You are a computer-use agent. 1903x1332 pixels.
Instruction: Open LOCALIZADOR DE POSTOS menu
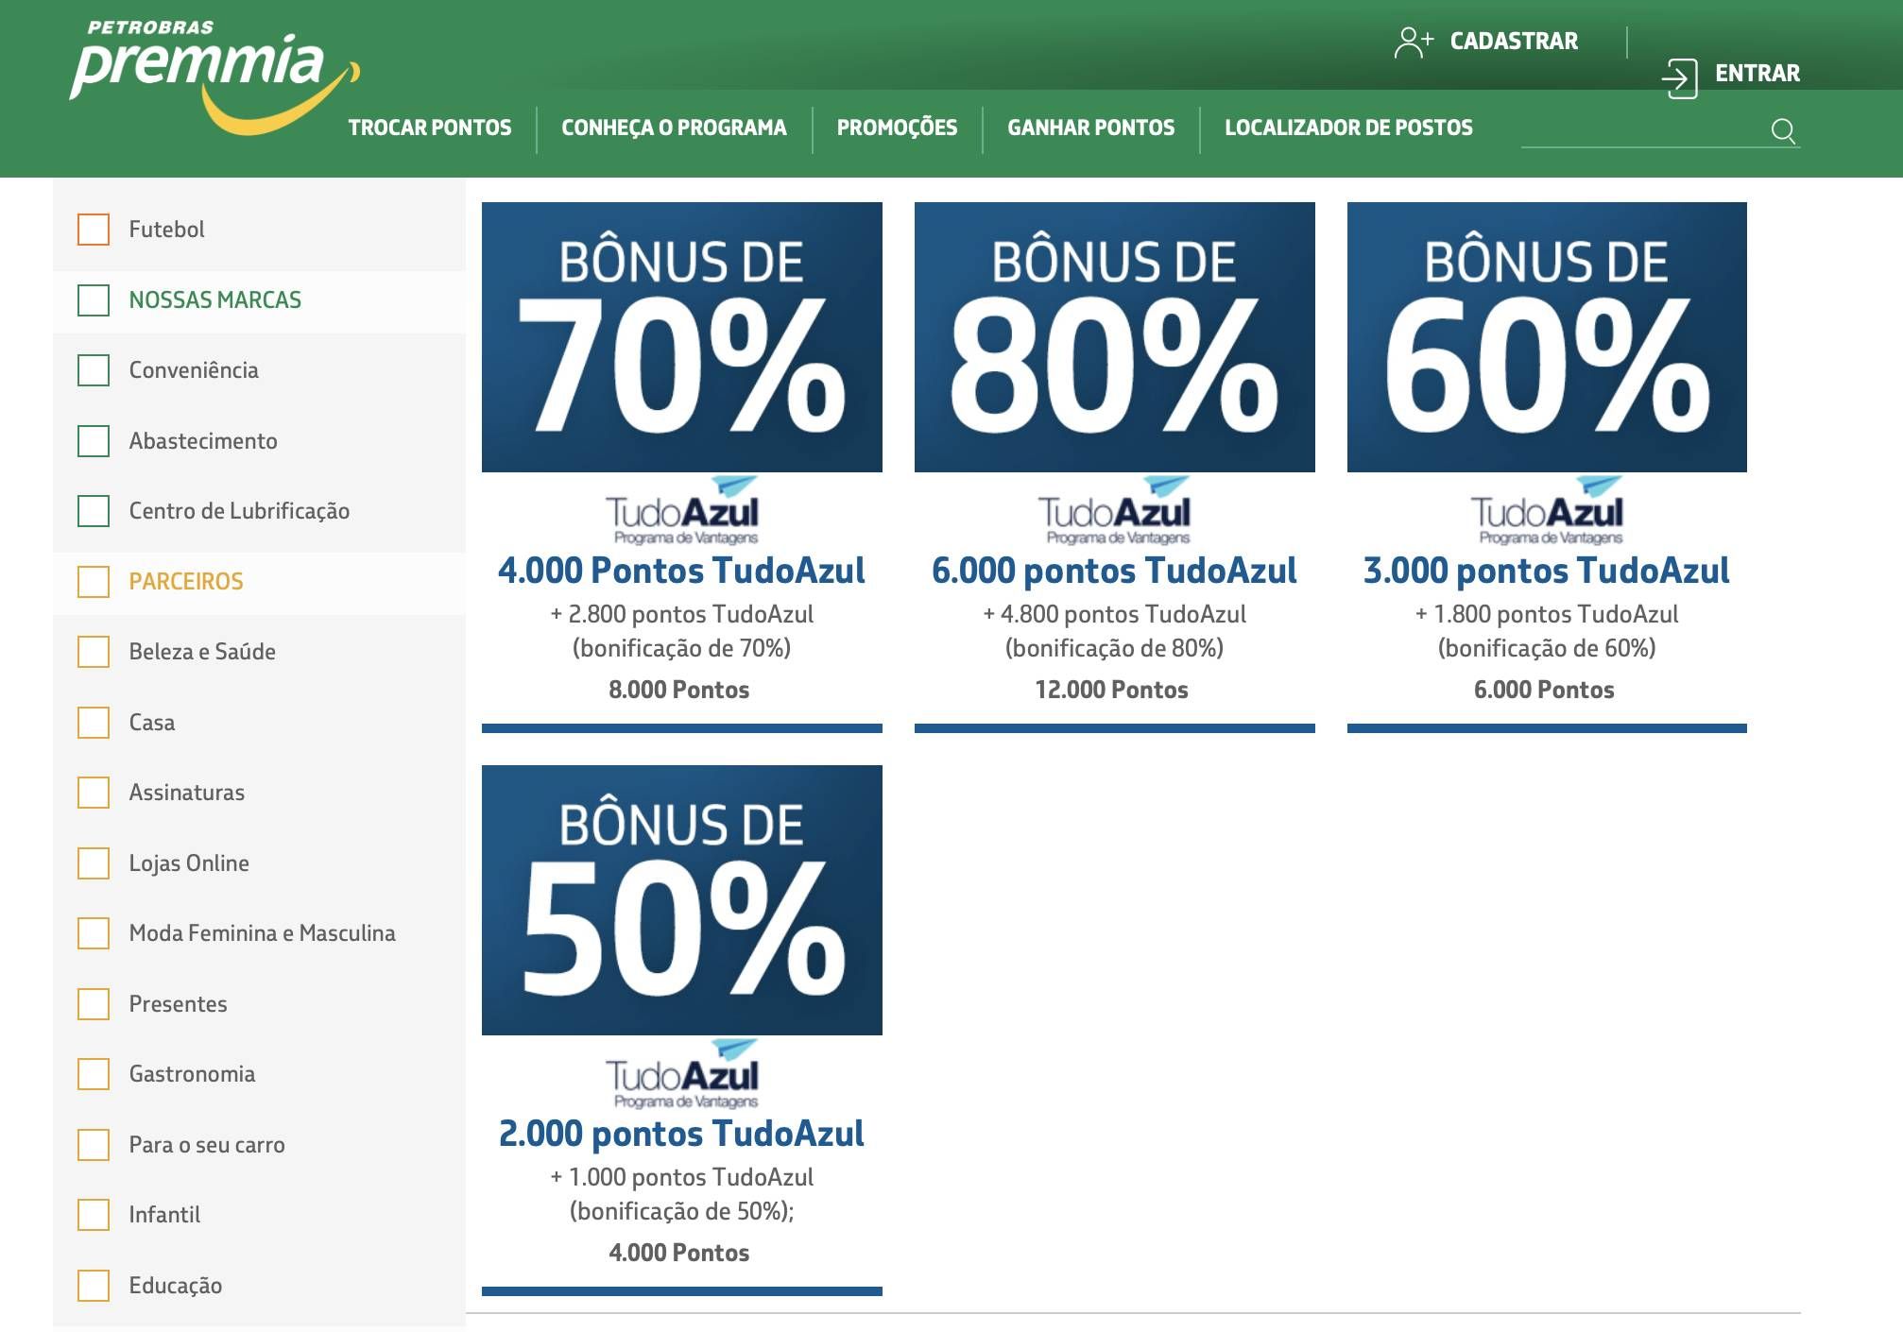click(x=1348, y=128)
